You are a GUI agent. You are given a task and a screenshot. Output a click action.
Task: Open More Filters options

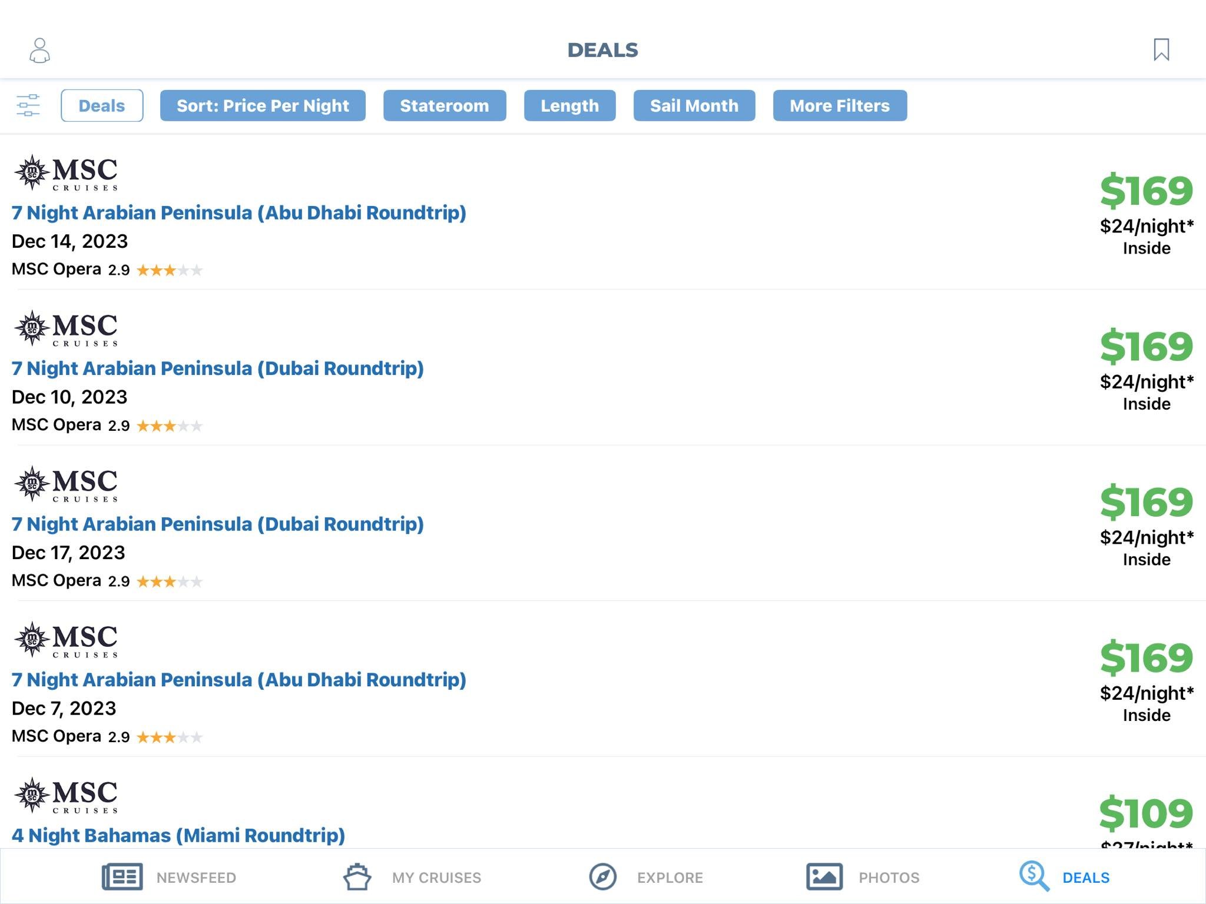pyautogui.click(x=840, y=105)
